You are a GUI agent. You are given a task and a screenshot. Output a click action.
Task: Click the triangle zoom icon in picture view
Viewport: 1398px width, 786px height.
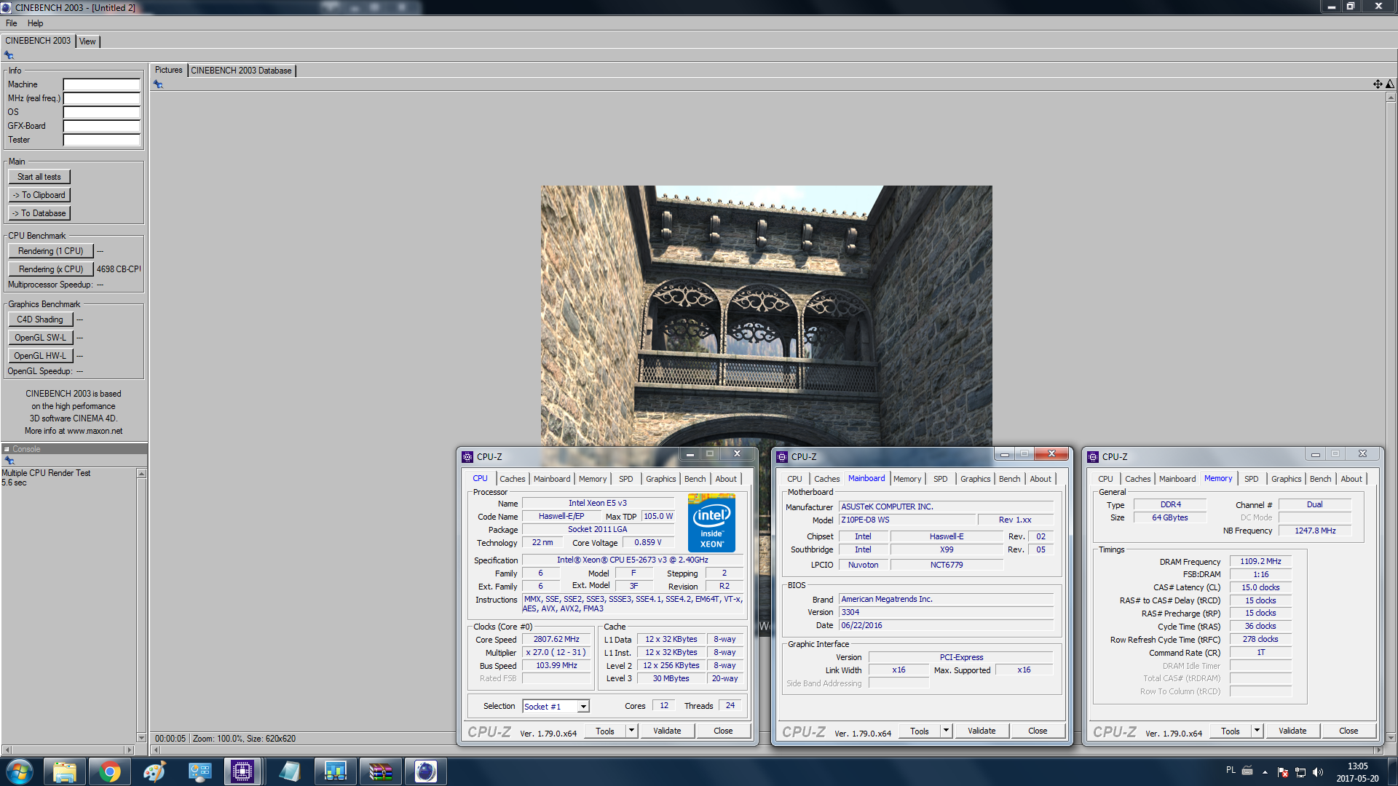(1390, 84)
